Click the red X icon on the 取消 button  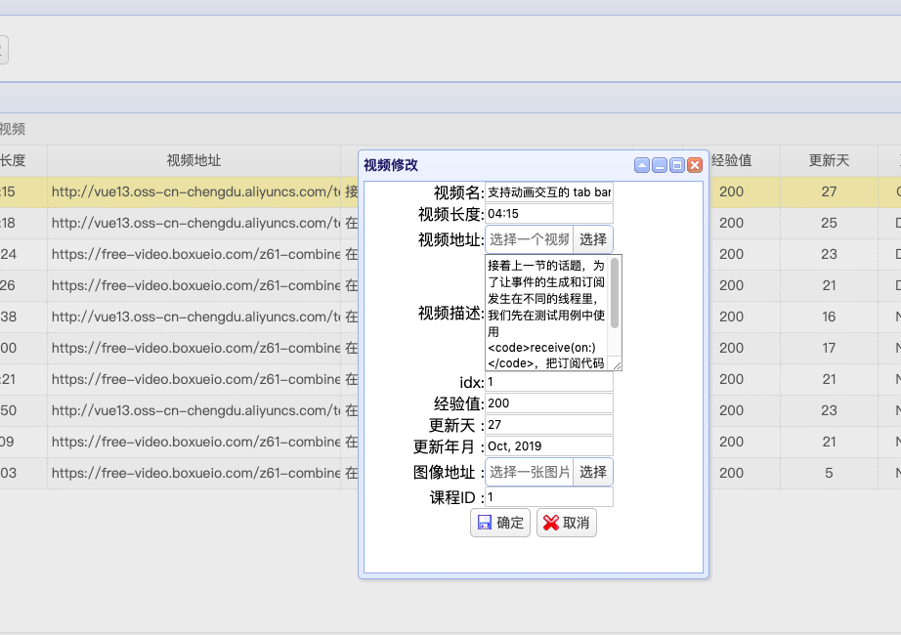coord(551,523)
